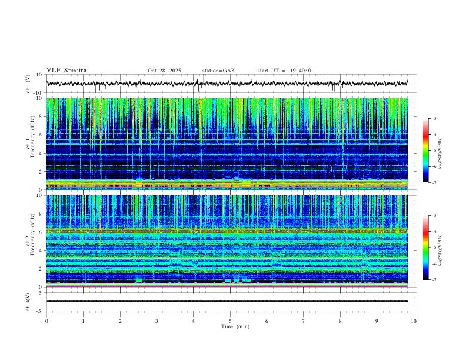Click the ch.1 "Frequency (kHz)" axis label

(32, 136)
